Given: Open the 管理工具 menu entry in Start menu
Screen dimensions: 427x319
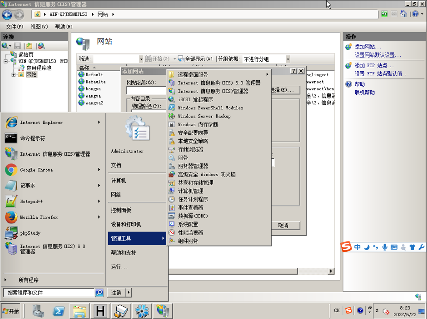Looking at the screenshot, I should [x=137, y=239].
